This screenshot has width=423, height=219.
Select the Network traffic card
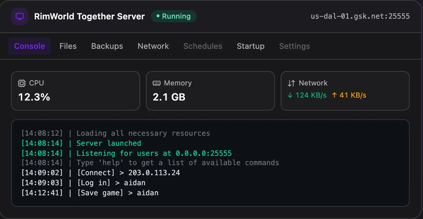click(x=345, y=91)
